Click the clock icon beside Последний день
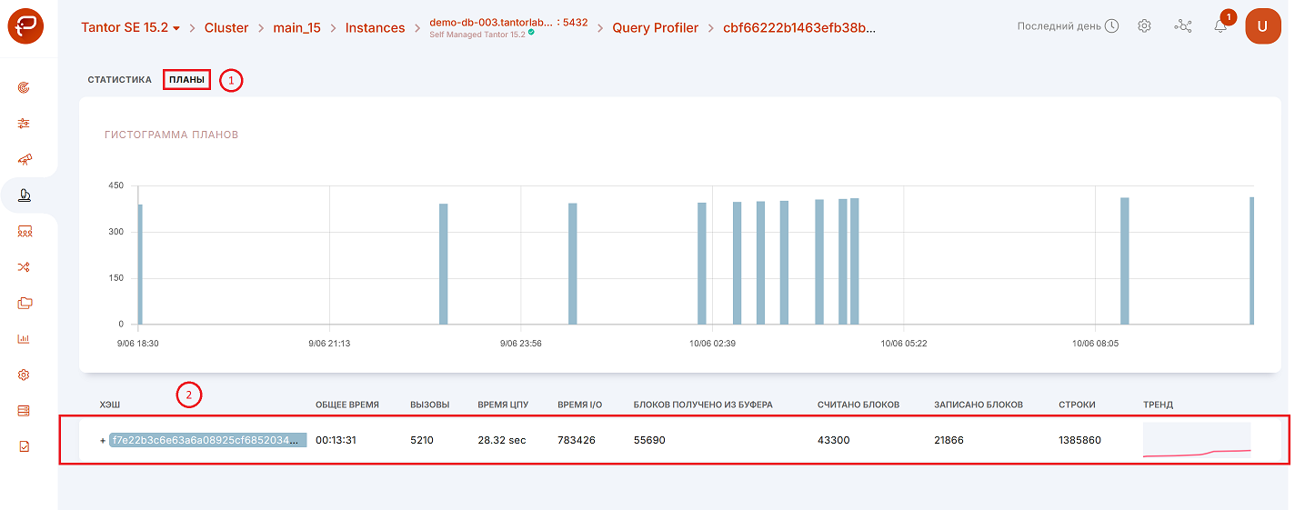Viewport: 1295px width, 510px height. [1111, 26]
